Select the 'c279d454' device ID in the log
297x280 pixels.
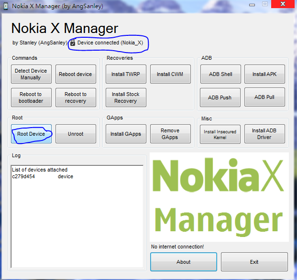point(23,176)
